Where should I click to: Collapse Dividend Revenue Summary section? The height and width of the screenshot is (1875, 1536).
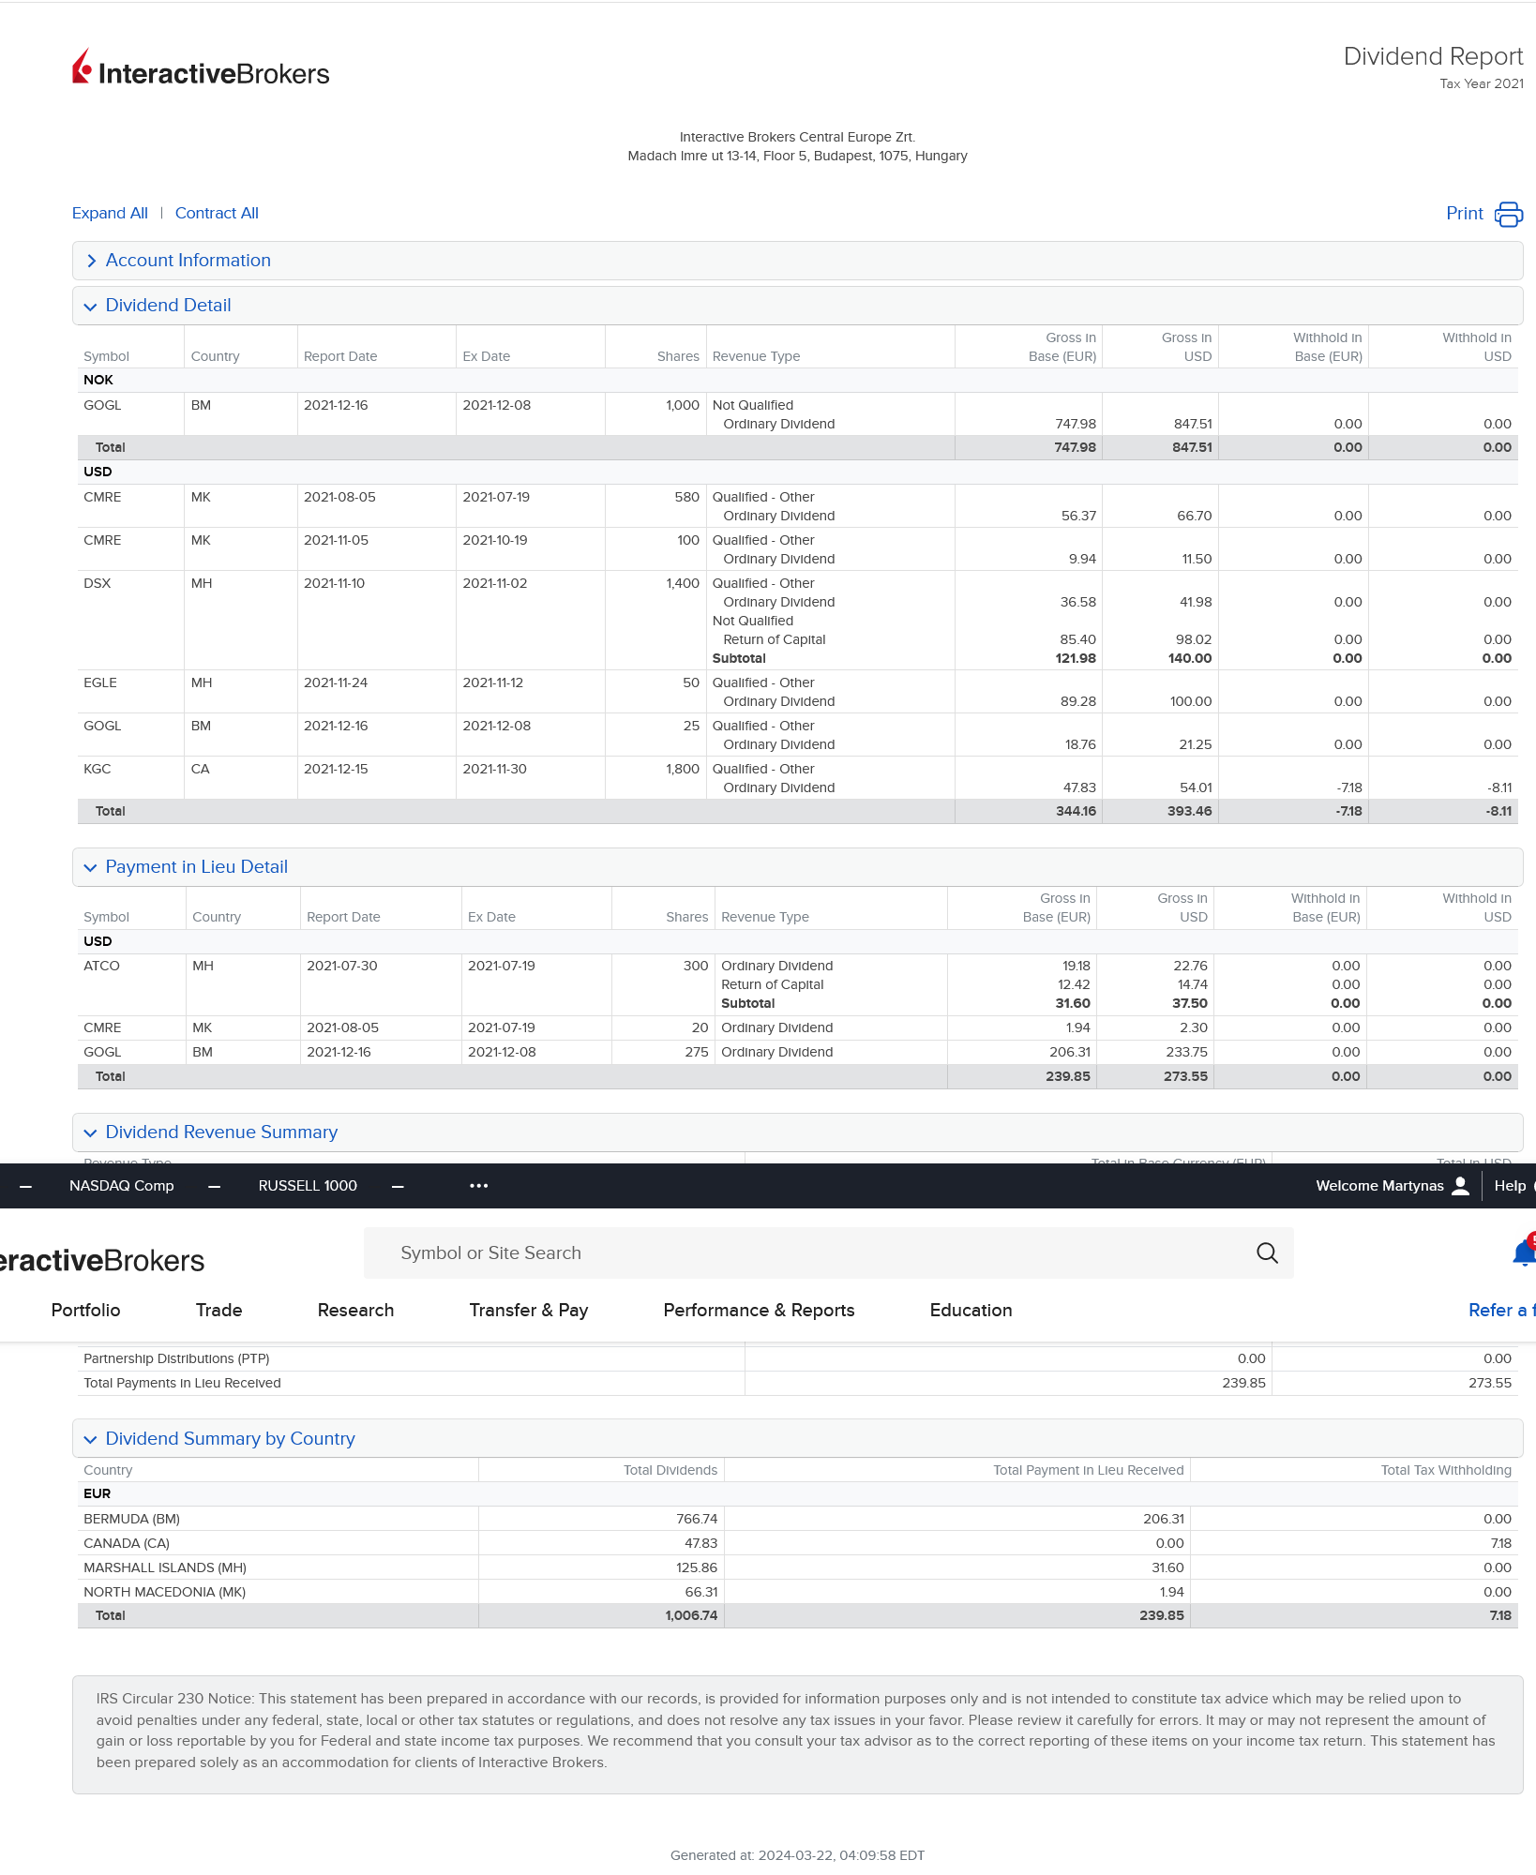click(797, 1132)
